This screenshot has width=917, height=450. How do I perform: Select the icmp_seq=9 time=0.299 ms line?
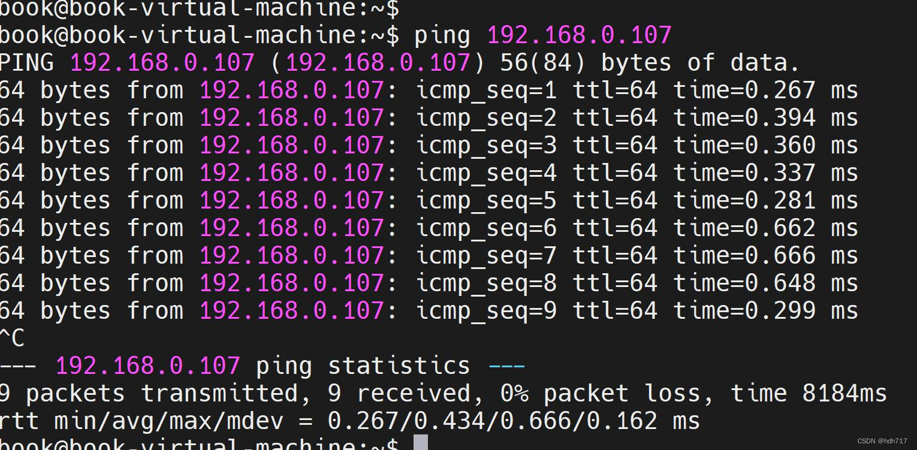point(429,311)
